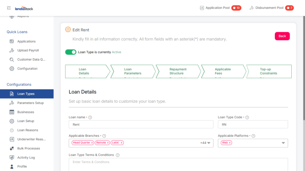The height and width of the screenshot is (171, 305).
Task: Go to the Repayment Structure step
Action: (178, 71)
